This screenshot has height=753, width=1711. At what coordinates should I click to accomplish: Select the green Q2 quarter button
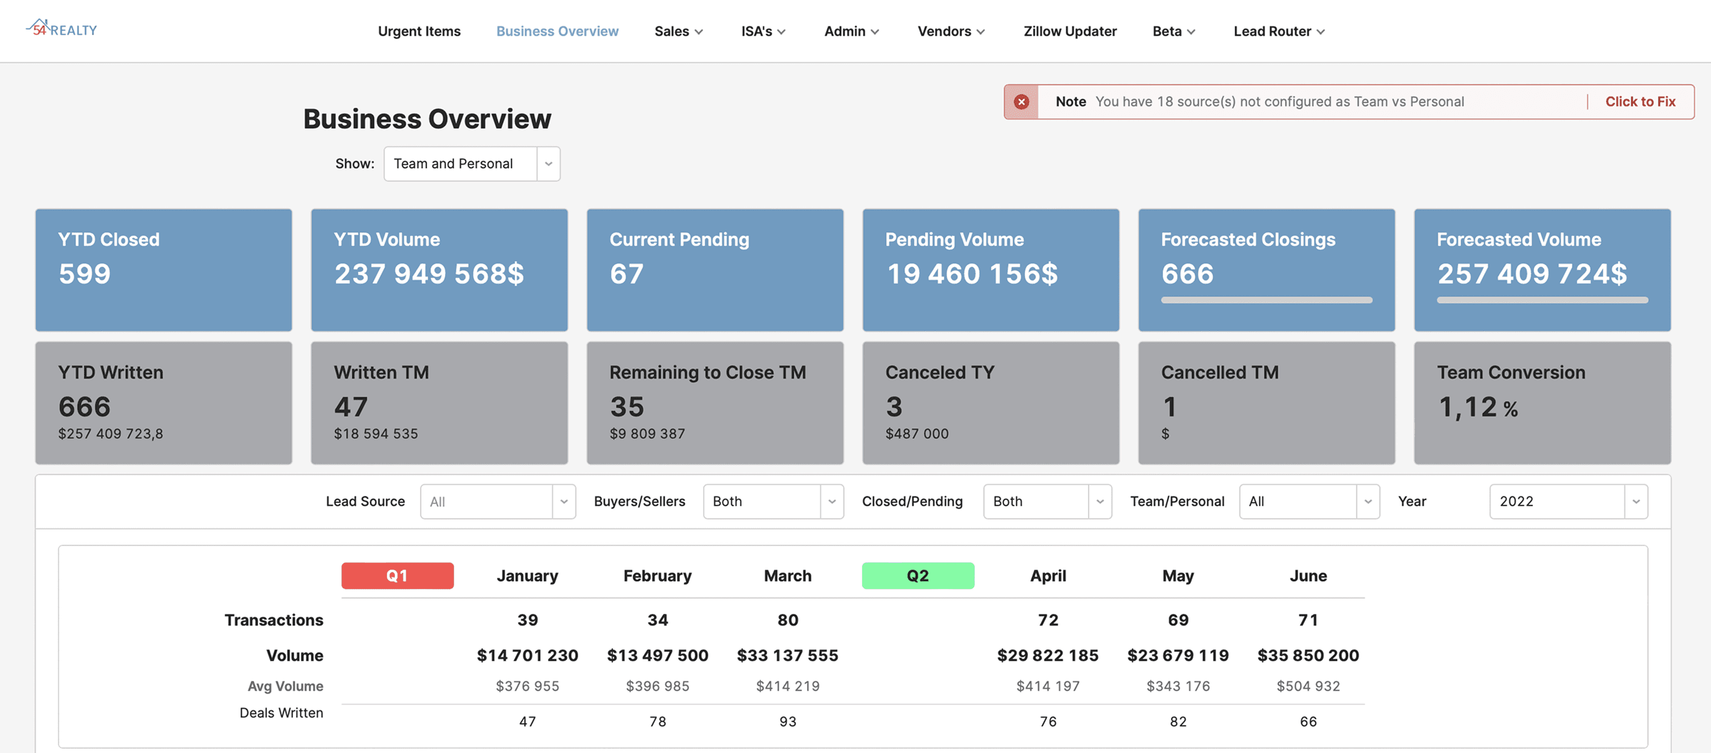click(917, 575)
